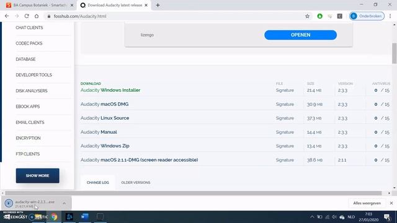Click the SHOW MORE button
Screen dimensions: 397x223
(x=37, y=175)
